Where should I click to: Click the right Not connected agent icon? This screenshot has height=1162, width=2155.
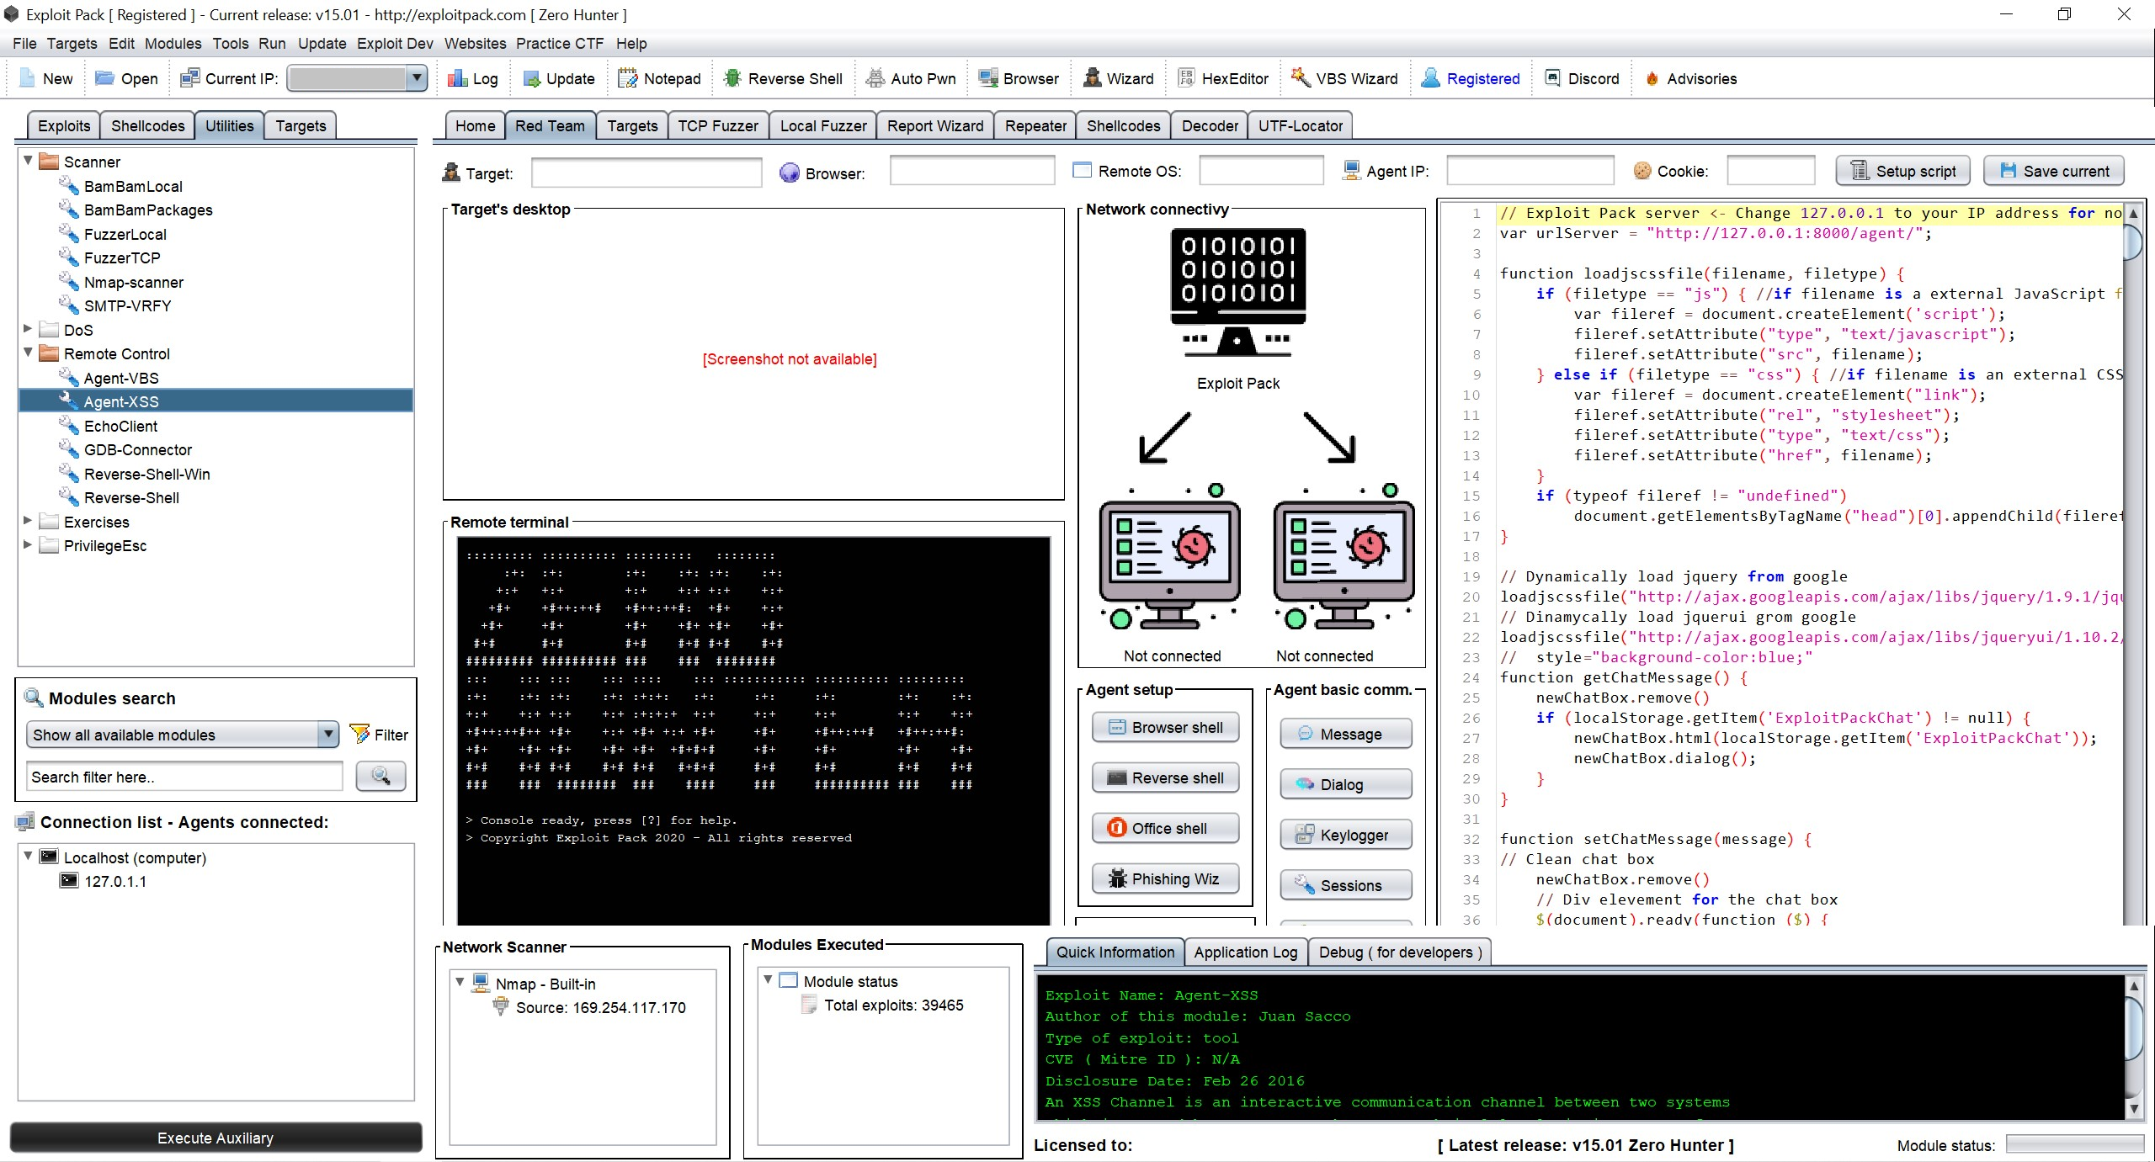1344,557
